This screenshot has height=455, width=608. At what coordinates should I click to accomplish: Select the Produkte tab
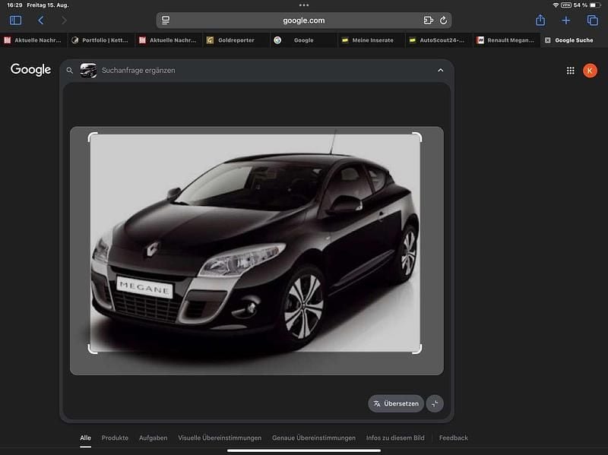point(115,438)
